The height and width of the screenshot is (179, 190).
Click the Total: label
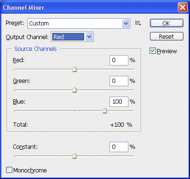click(x=20, y=125)
